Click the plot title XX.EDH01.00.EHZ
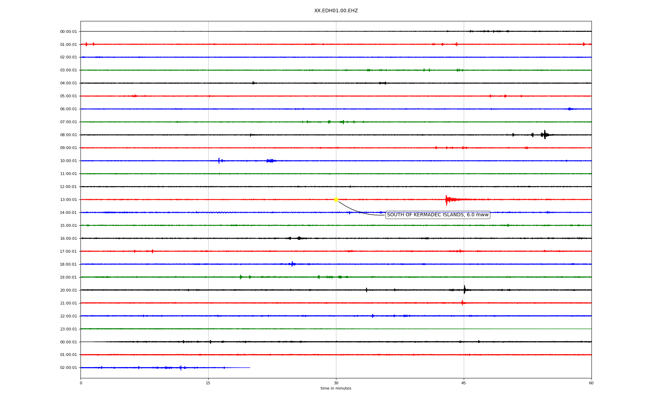Screen dimensions: 672x420 point(336,11)
